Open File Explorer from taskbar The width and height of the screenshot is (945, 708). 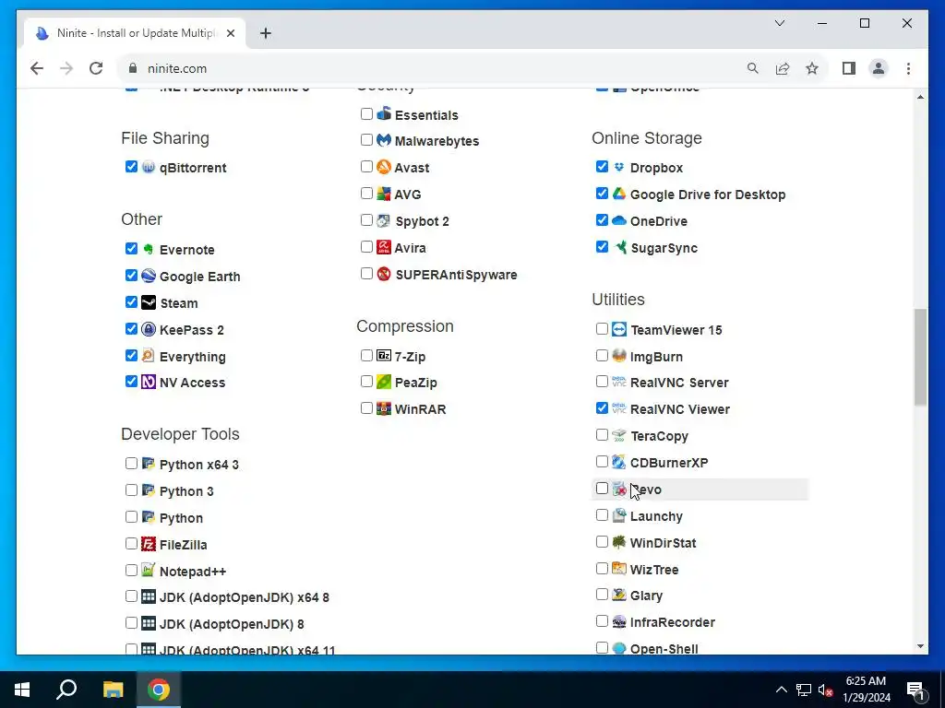click(113, 690)
